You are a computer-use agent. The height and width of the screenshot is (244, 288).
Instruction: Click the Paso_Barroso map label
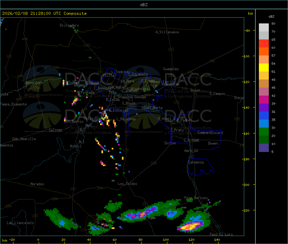pyautogui.click(x=196, y=198)
